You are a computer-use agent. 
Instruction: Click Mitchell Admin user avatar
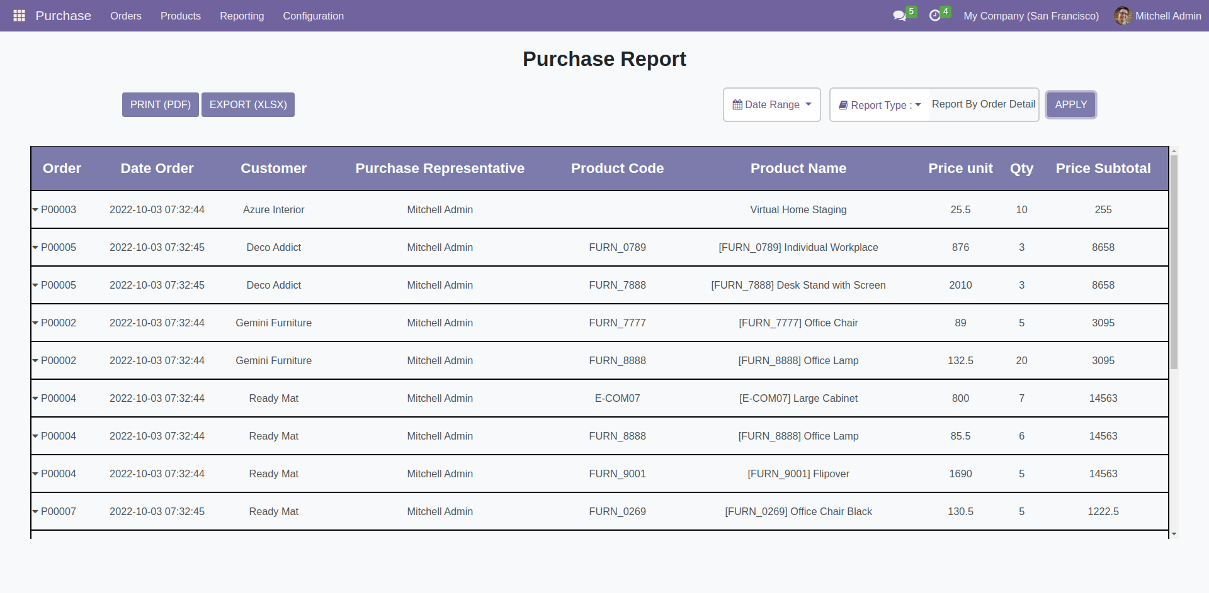pos(1122,16)
